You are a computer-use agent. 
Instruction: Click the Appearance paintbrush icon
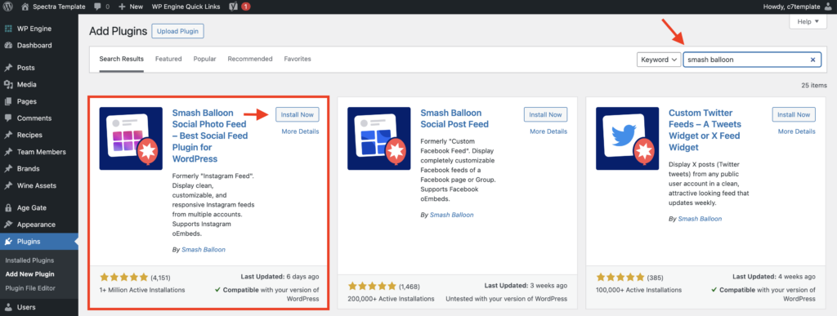tap(8, 225)
